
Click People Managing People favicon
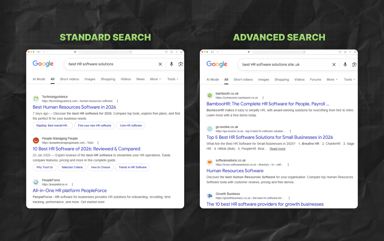[x=36, y=140]
